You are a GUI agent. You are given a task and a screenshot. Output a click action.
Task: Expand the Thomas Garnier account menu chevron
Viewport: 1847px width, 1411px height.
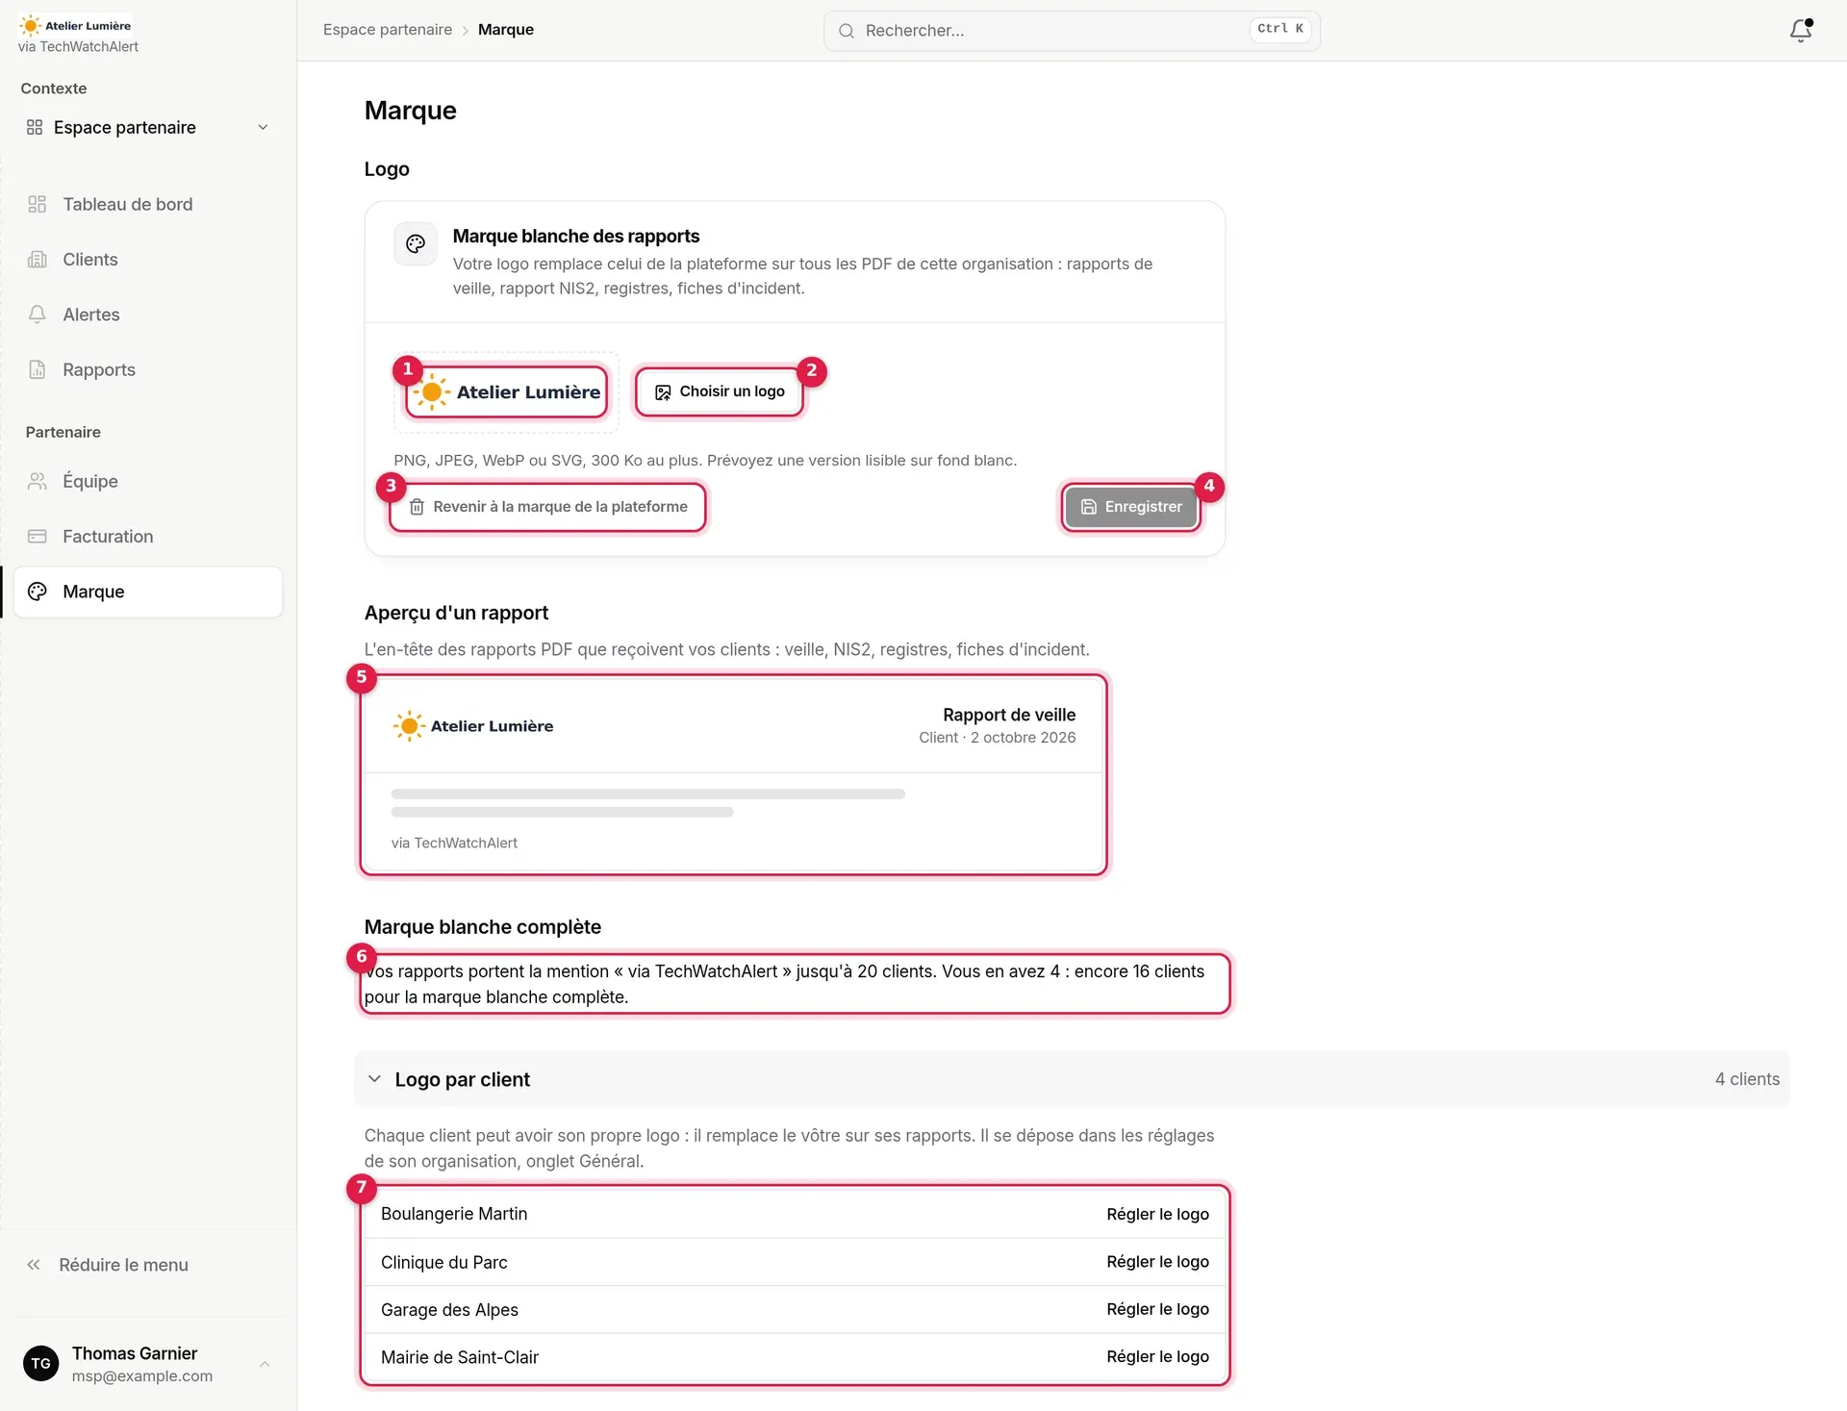click(x=265, y=1364)
